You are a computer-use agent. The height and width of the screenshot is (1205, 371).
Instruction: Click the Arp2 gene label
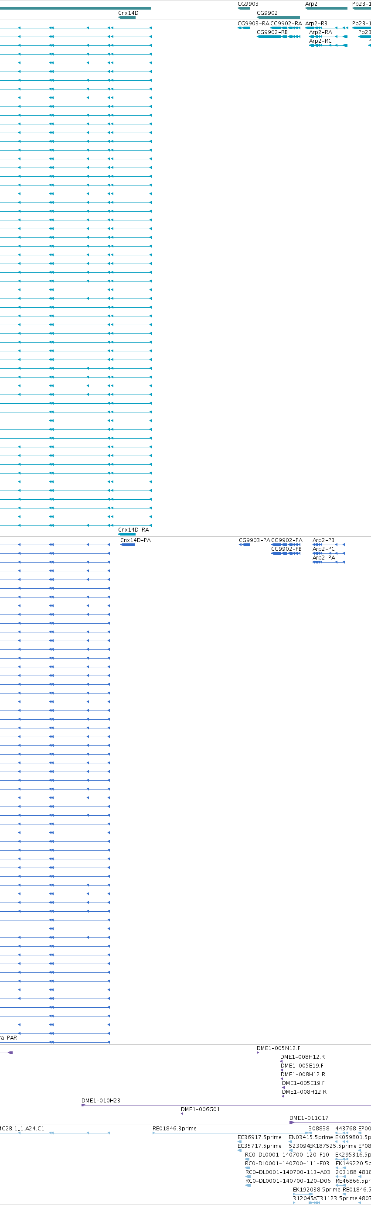[311, 4]
